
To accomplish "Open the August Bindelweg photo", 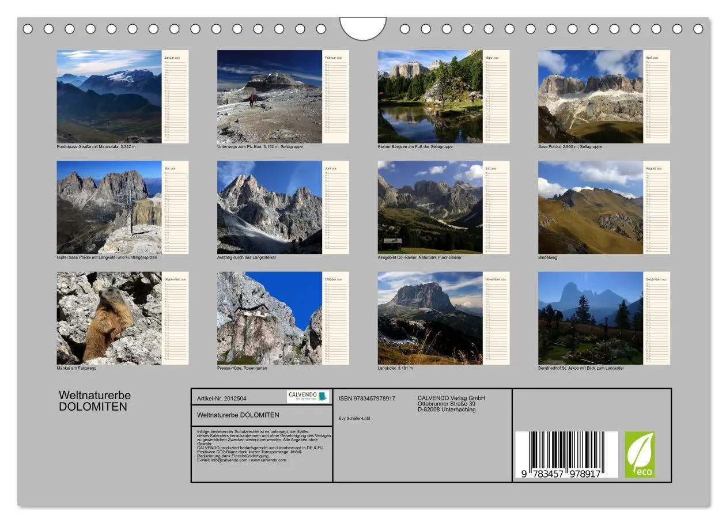I will [589, 207].
